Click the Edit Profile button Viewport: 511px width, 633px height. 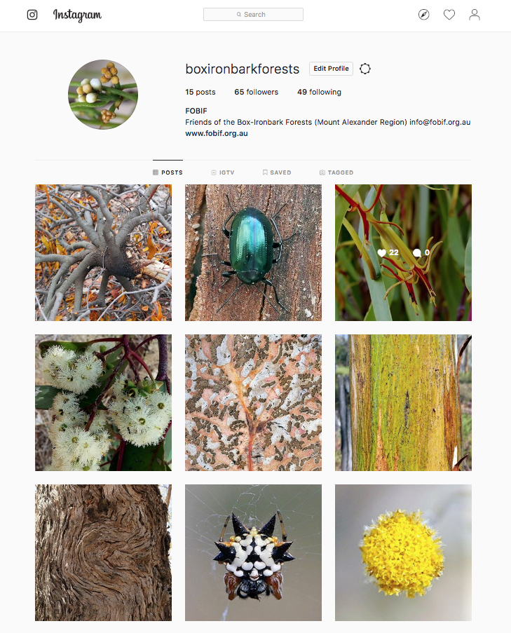pos(331,69)
